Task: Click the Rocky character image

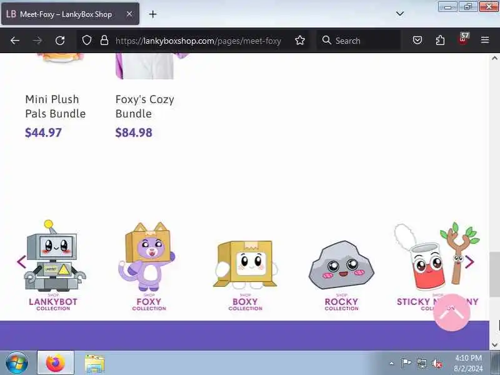Action: pyautogui.click(x=341, y=265)
